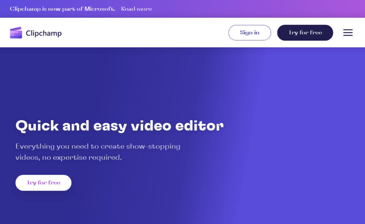
Task: Click the 'Quick and easy video editor' heading
Action: (x=120, y=126)
